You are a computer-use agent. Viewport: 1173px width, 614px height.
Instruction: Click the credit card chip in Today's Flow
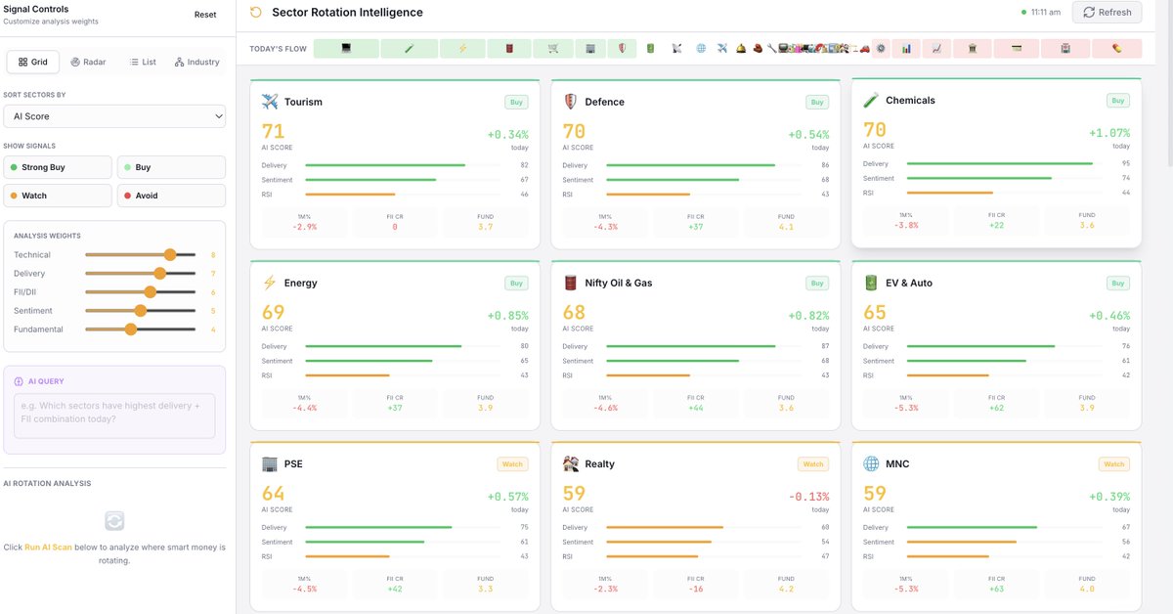pos(1017,48)
